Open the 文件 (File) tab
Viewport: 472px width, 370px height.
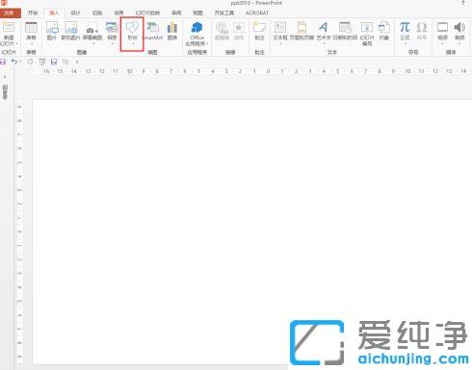tap(10, 12)
